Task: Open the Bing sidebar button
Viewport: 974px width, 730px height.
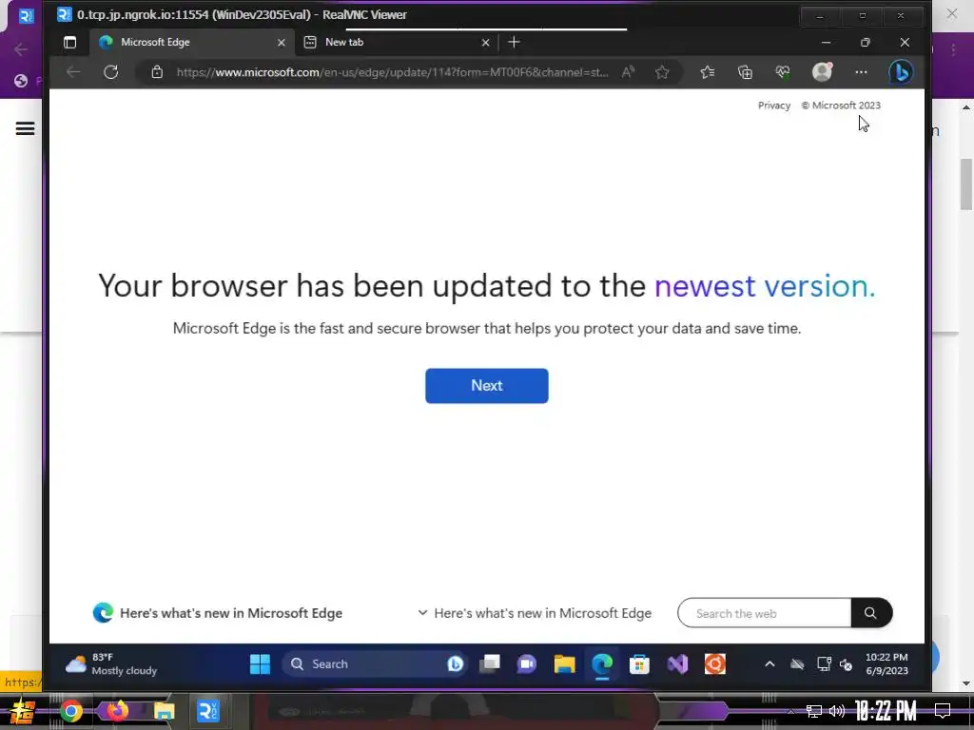Action: 901,72
